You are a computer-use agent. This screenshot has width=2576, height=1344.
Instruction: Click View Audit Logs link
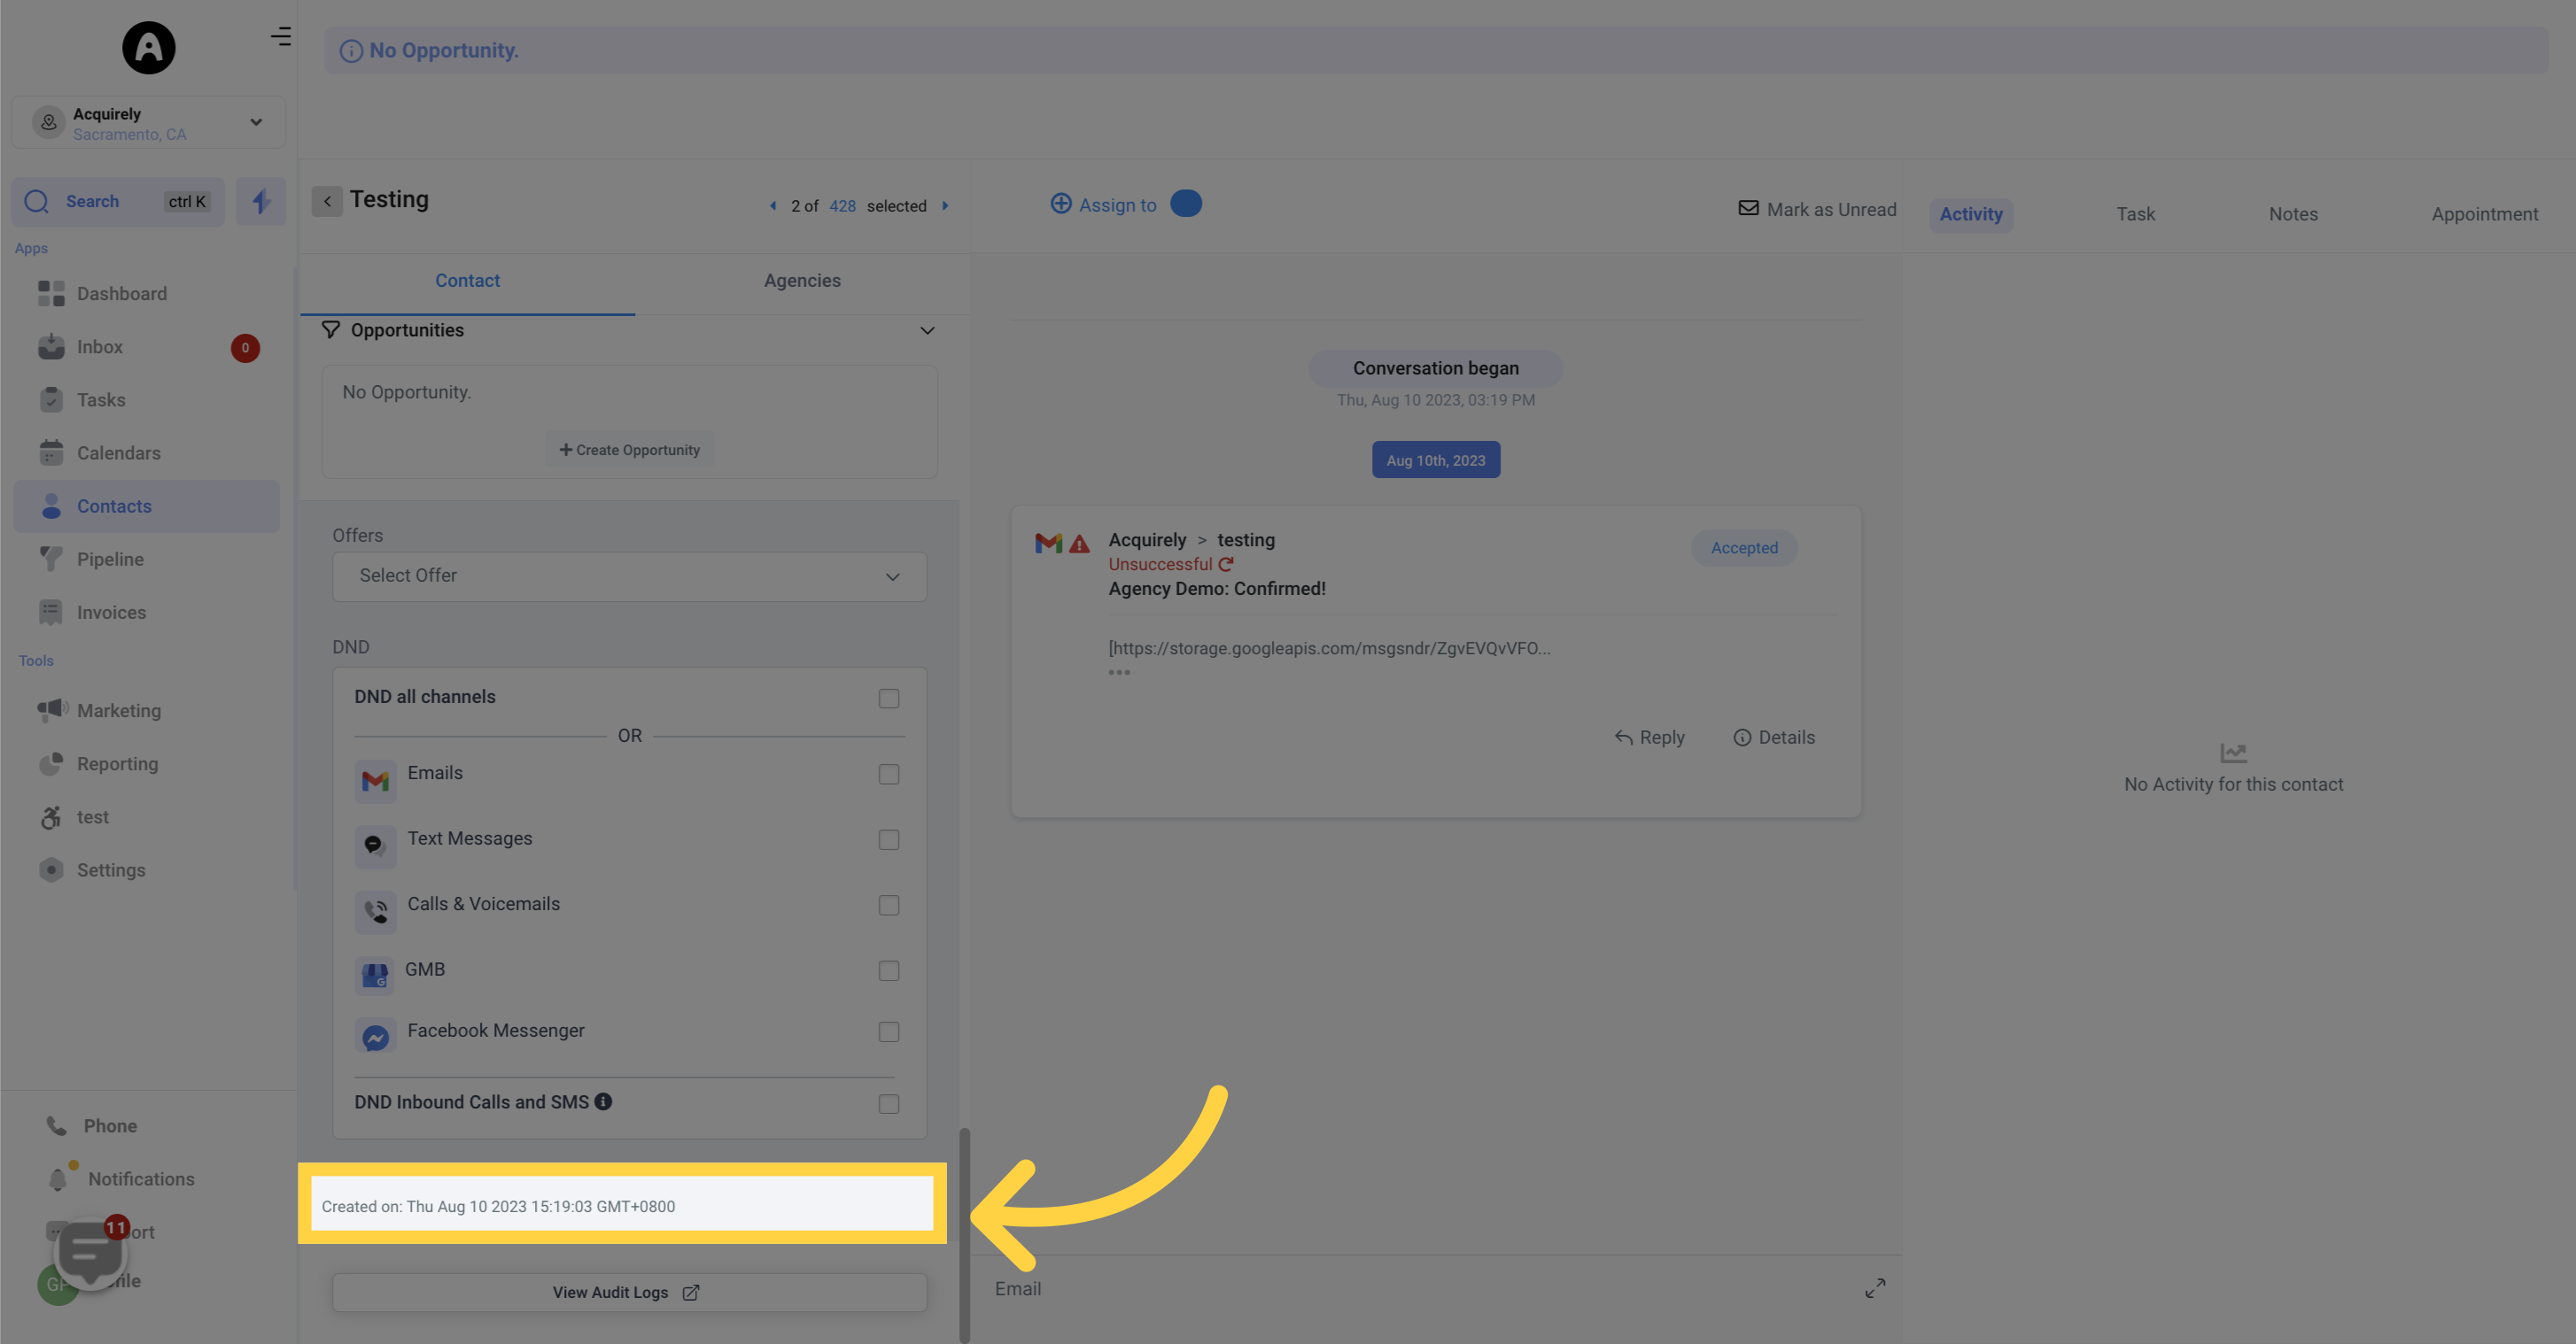(x=627, y=1291)
